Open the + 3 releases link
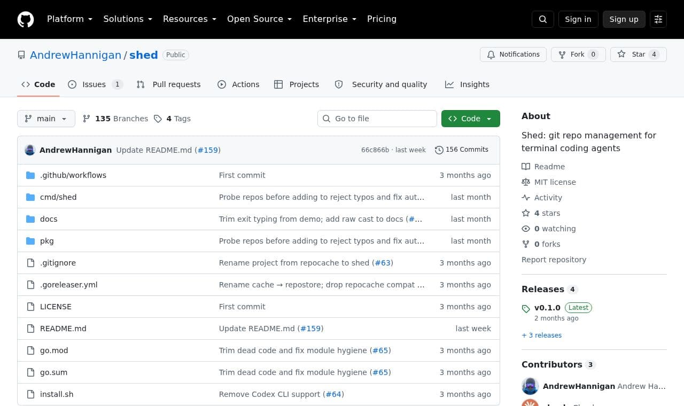 click(542, 335)
